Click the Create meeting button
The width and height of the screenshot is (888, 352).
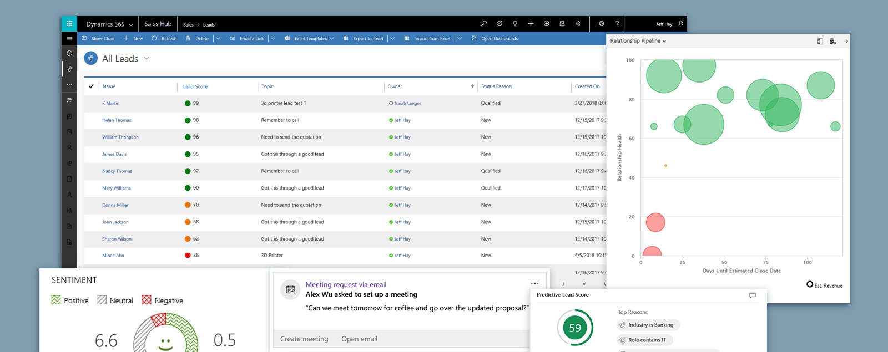304,339
